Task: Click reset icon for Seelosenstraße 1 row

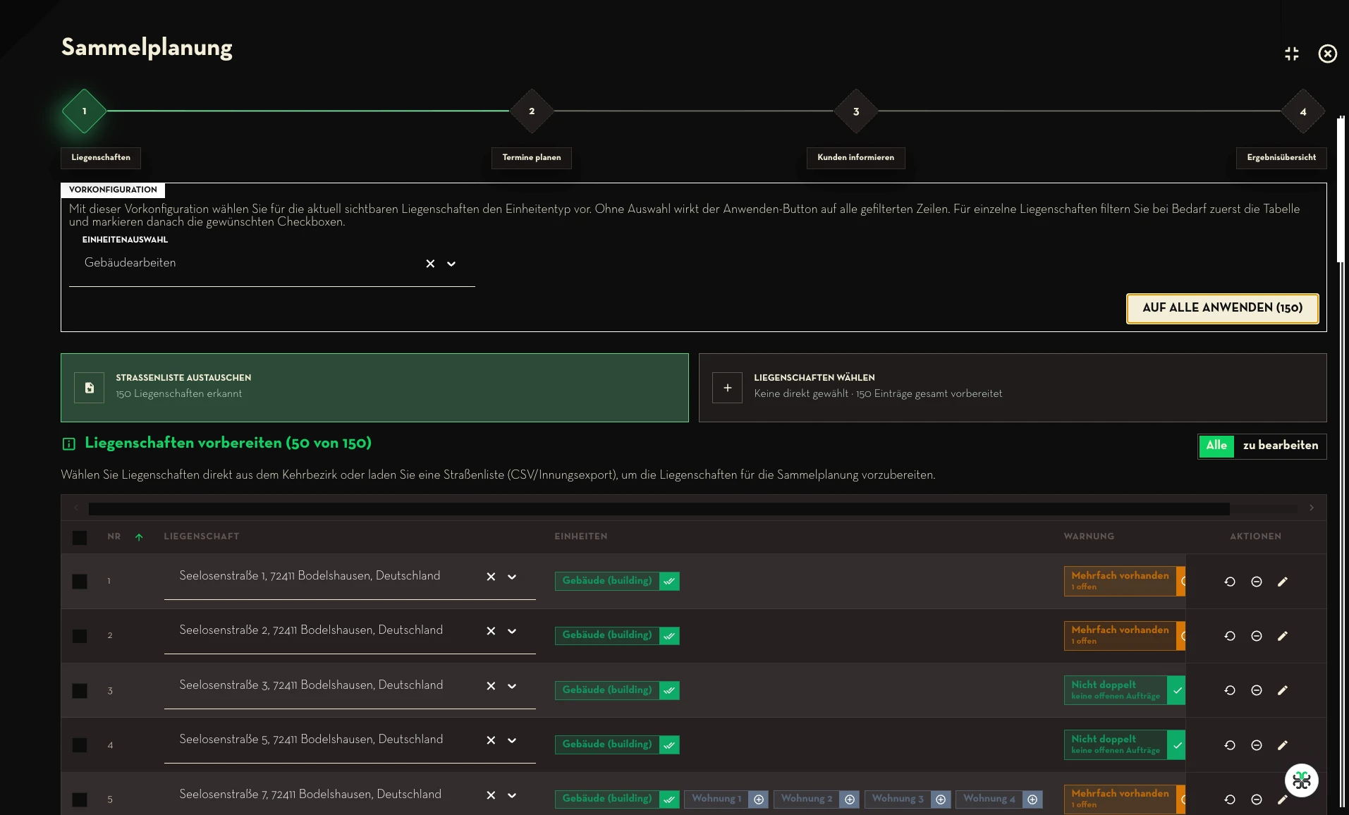Action: click(1230, 582)
